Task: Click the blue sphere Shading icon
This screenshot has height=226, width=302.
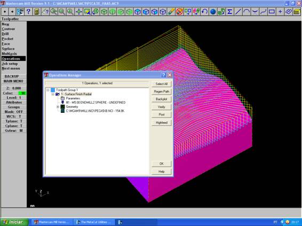Action: (x=213, y=12)
